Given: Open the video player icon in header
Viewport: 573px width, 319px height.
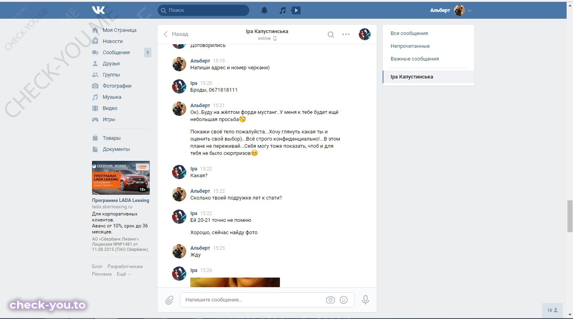Looking at the screenshot, I should (x=296, y=10).
